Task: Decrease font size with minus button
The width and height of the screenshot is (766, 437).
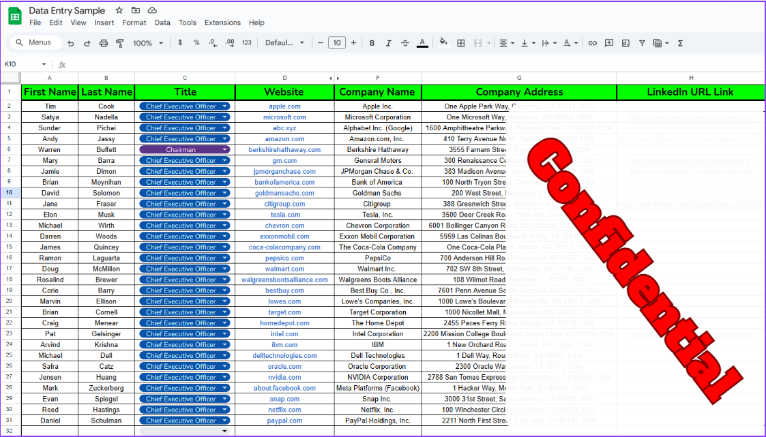Action: 321,42
